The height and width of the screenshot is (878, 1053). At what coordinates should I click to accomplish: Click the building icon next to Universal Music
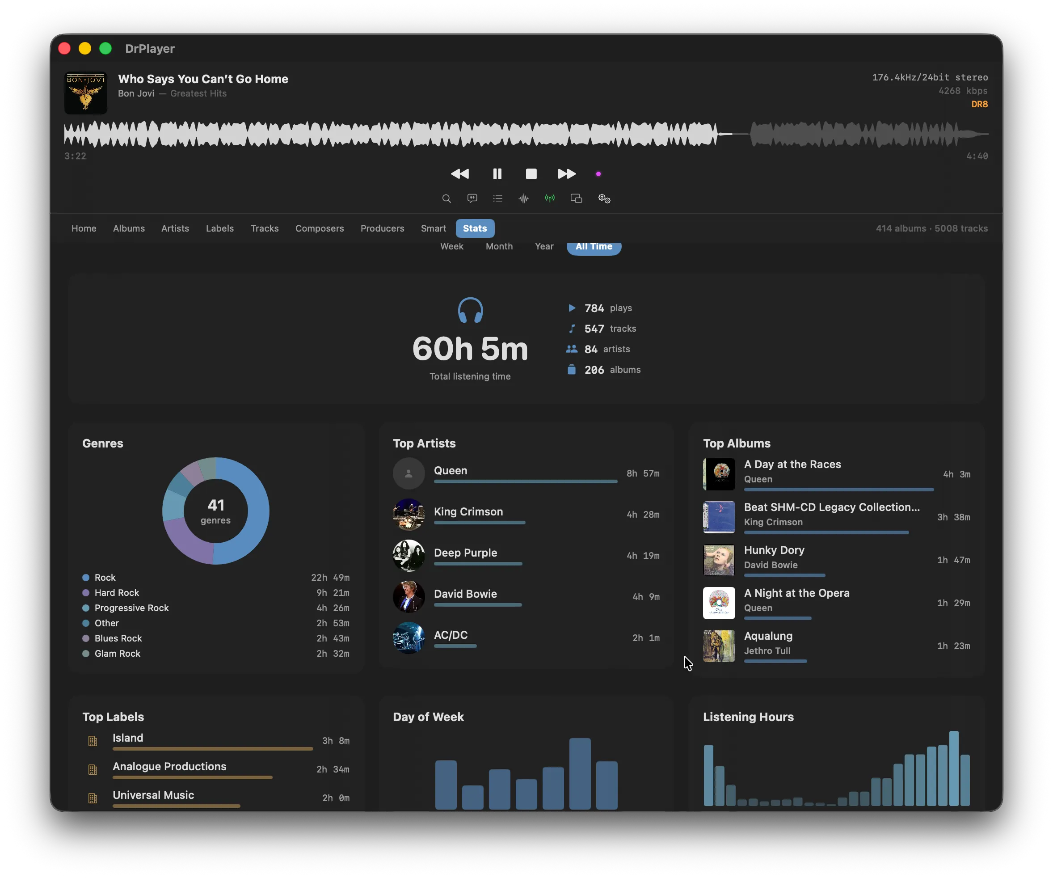[93, 798]
